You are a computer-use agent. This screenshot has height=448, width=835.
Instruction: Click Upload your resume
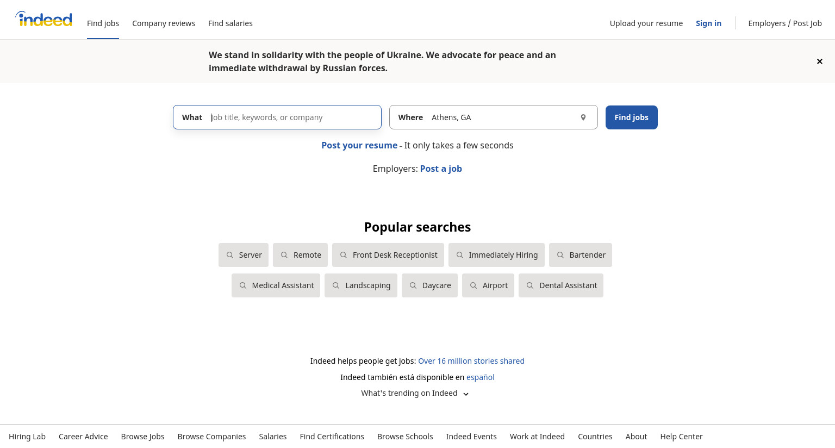point(646,23)
